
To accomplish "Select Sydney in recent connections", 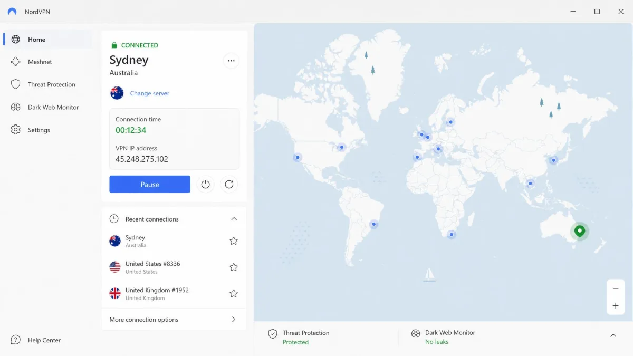I will tap(174, 241).
